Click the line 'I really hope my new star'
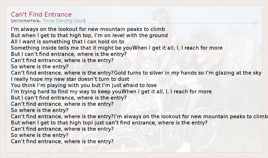 [70, 79]
